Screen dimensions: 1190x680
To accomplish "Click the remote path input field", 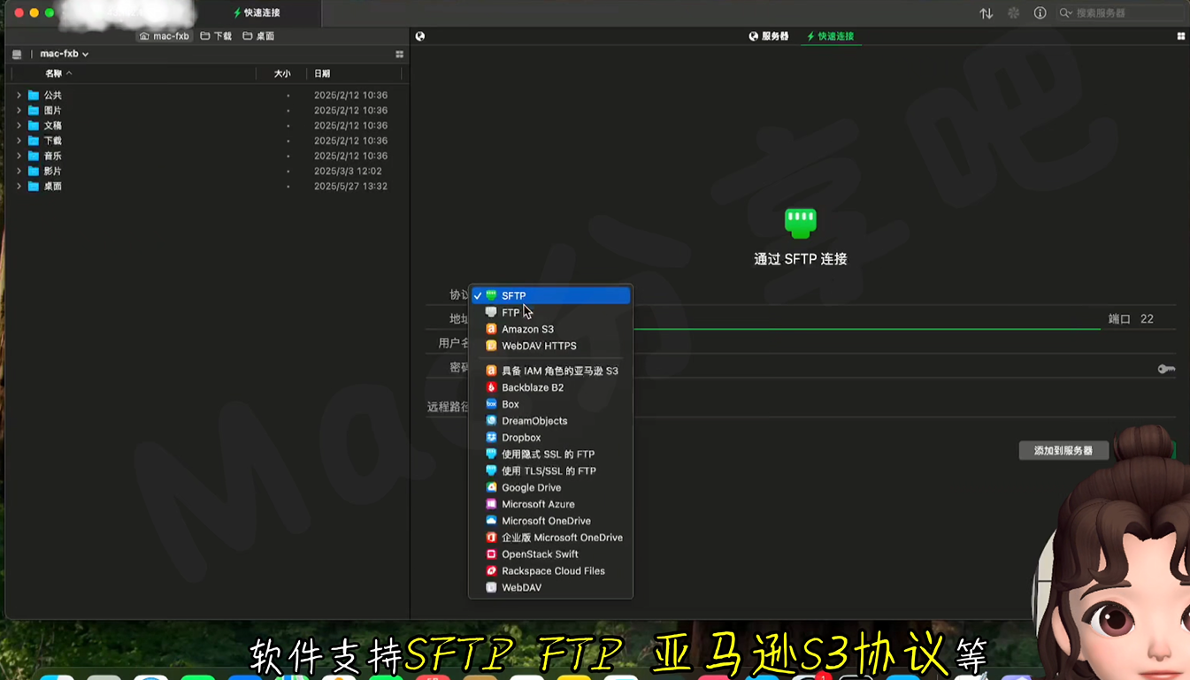I will 904,408.
